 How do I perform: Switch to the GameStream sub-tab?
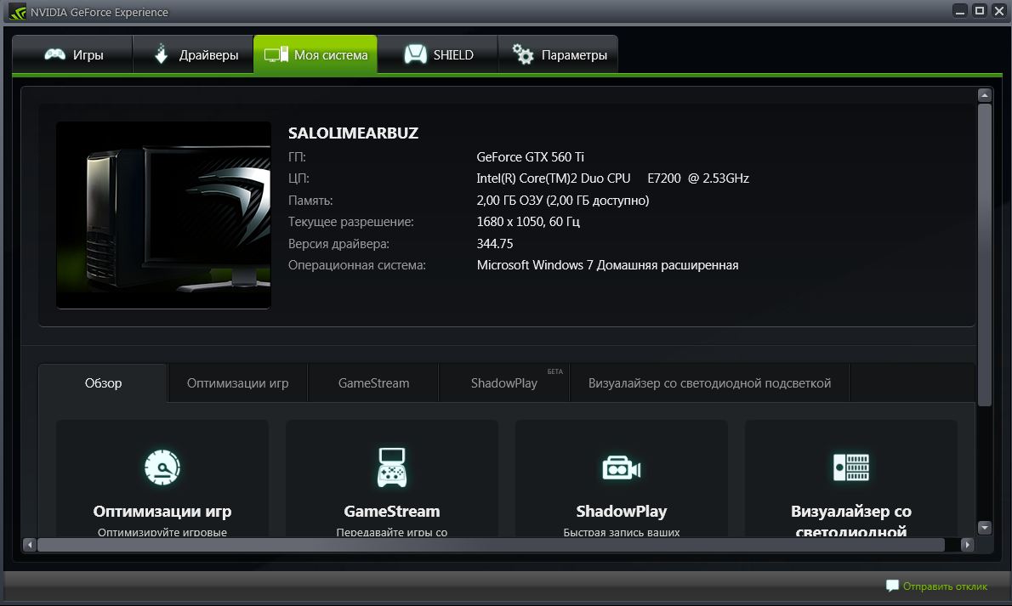[x=373, y=383]
